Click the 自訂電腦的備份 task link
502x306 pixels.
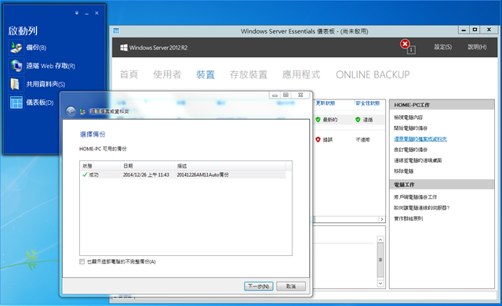411,149
